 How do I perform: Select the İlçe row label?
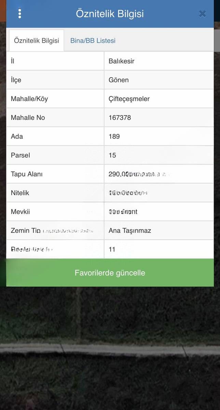(16, 80)
